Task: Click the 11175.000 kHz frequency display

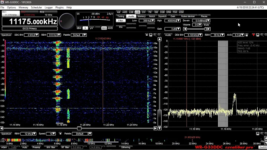Action: click(30, 22)
